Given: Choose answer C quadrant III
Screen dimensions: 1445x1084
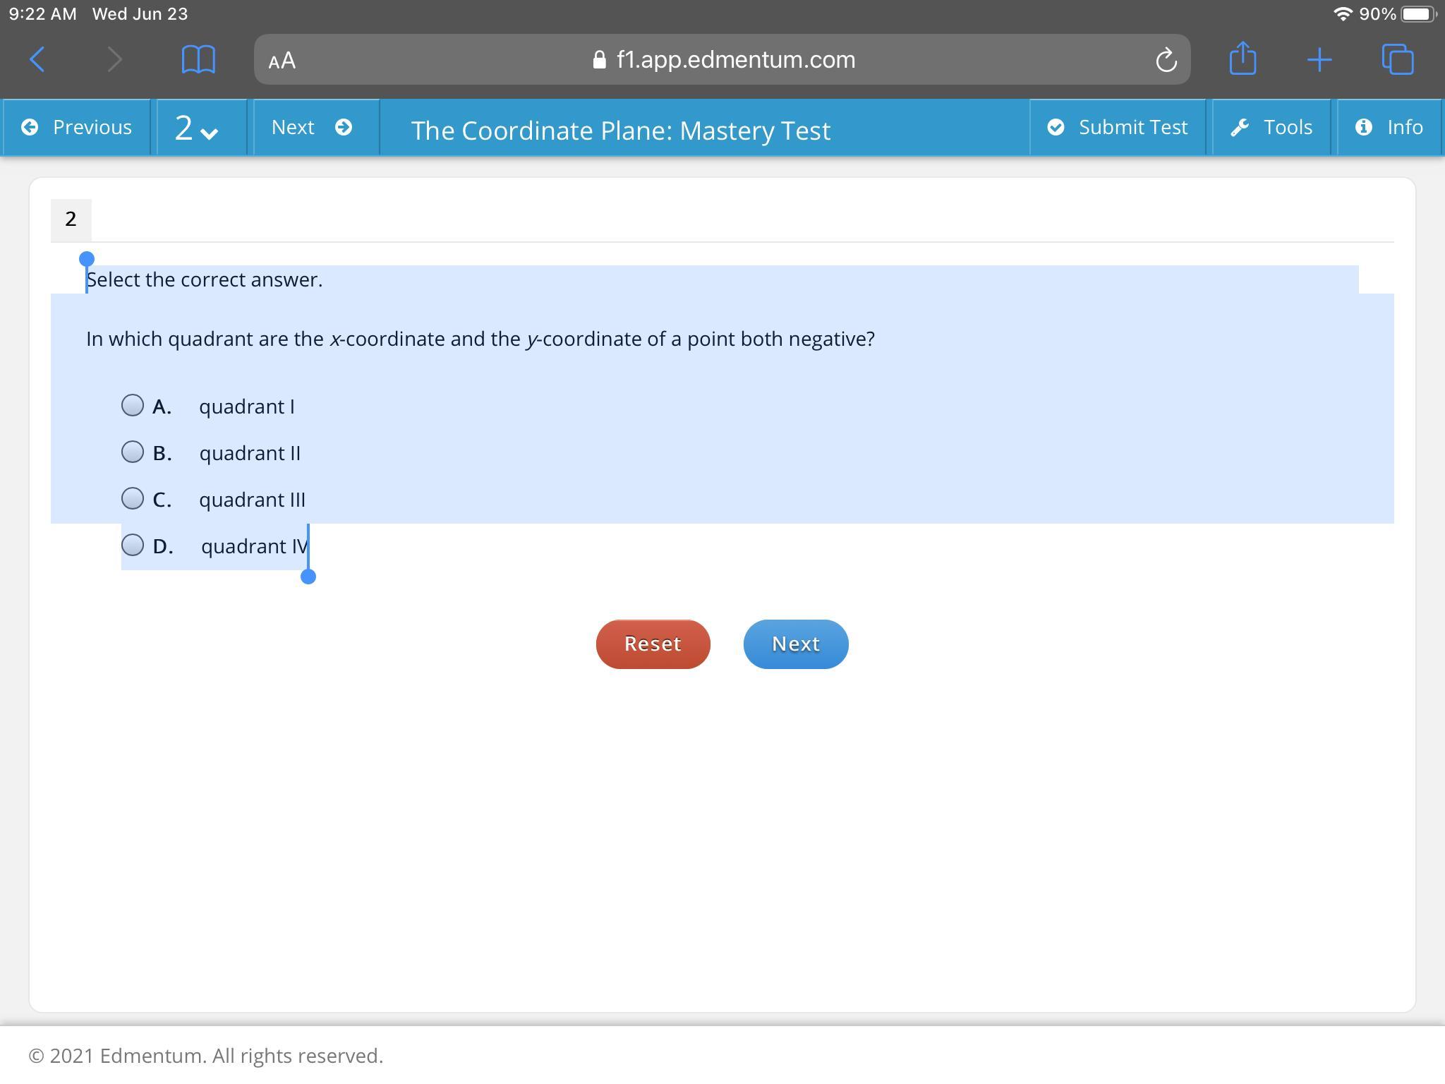Looking at the screenshot, I should point(133,498).
